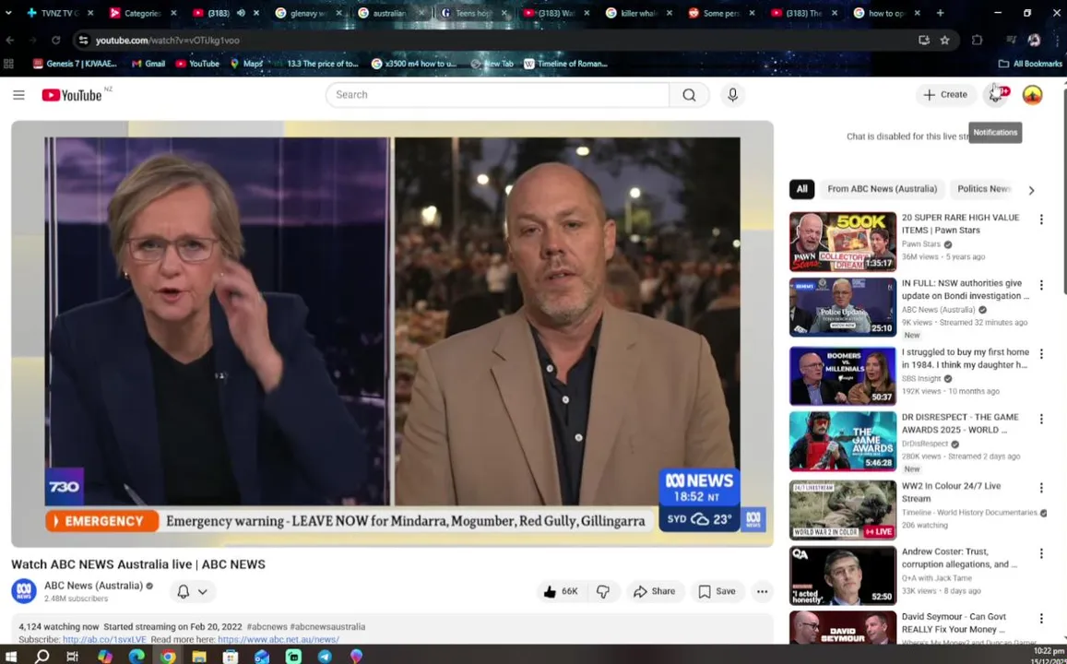Viewport: 1067px width, 664px height.
Task: Close the Categories tab
Action: point(173,13)
